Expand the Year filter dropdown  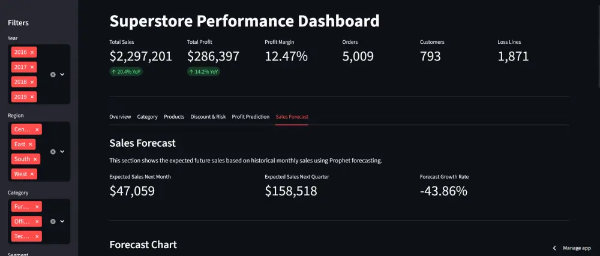(62, 74)
